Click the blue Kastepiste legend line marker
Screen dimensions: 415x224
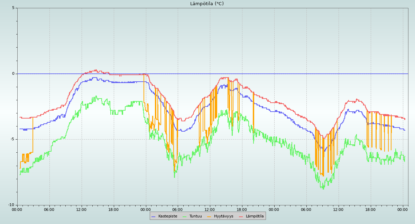click(x=154, y=216)
